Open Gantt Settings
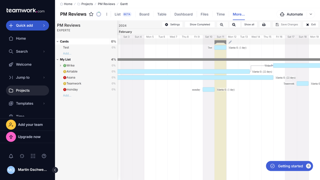The height and width of the screenshot is (180, 320). (172, 24)
